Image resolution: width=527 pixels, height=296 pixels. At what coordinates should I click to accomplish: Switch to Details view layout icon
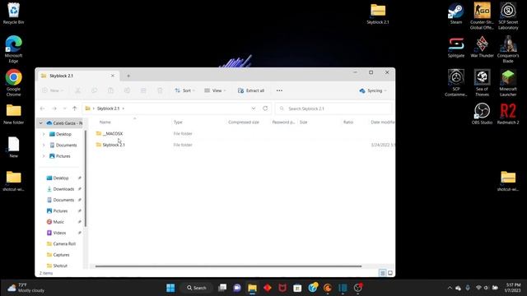[x=382, y=273]
